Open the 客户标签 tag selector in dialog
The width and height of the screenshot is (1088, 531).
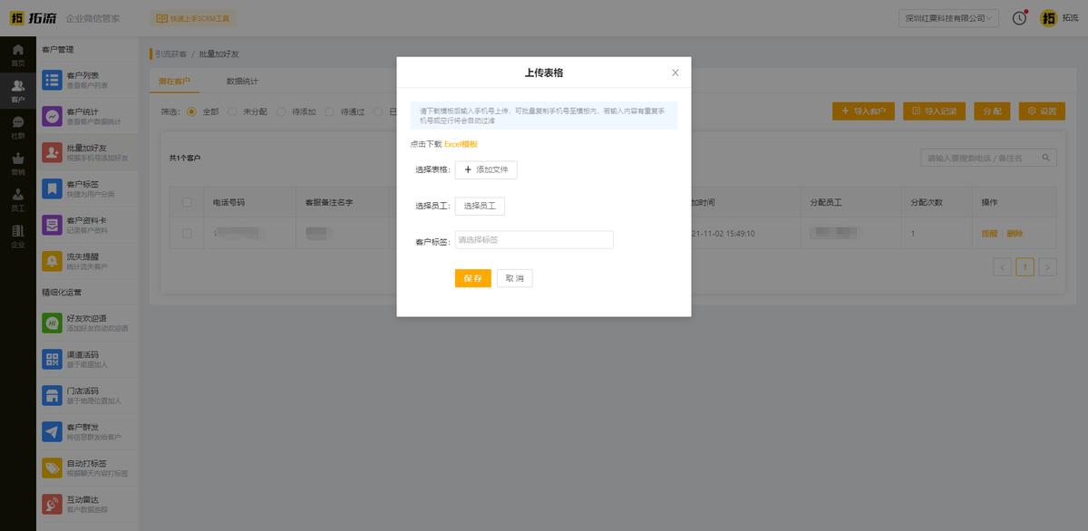533,237
